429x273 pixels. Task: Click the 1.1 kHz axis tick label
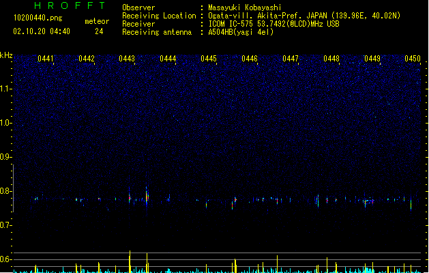click(5, 89)
